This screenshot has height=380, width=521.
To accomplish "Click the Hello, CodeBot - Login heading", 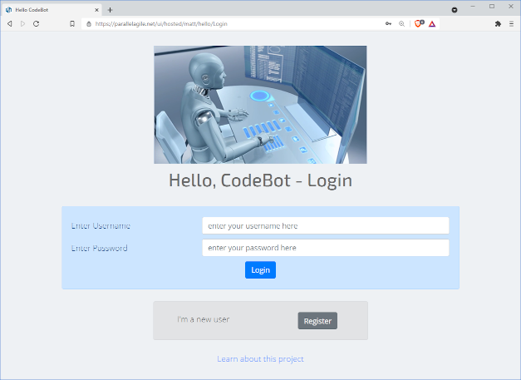I will coord(260,180).
